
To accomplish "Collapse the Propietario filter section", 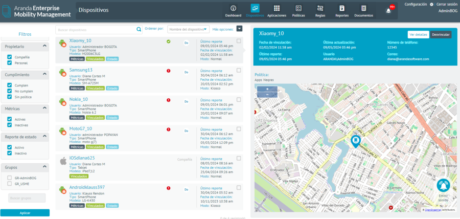I will point(44,46).
